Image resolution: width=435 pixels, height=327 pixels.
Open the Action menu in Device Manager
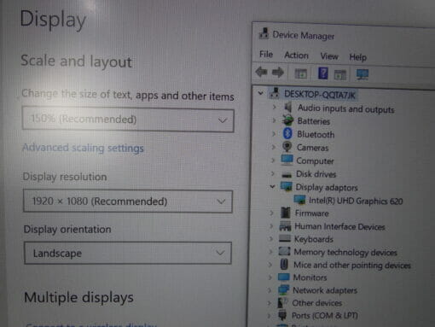pos(297,55)
